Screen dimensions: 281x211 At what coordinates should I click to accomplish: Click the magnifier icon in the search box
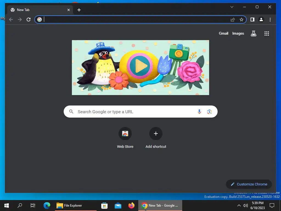pyautogui.click(x=71, y=112)
